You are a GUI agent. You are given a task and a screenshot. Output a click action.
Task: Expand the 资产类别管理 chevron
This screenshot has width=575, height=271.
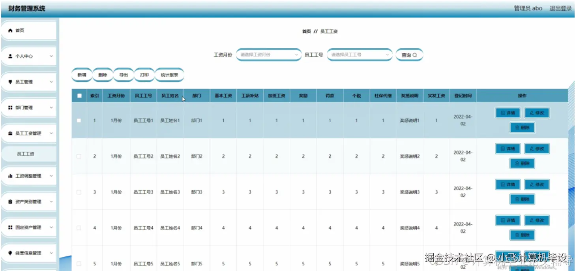pyautogui.click(x=51, y=201)
